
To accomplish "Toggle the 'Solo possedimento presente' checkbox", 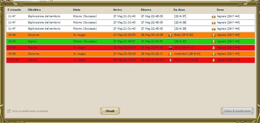I will click(9, 111).
